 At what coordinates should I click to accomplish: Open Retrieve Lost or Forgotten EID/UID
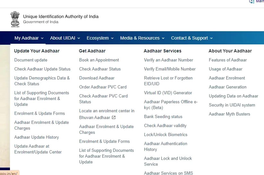point(168,81)
